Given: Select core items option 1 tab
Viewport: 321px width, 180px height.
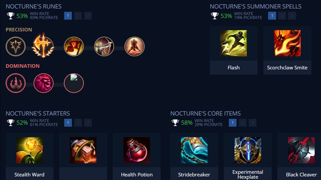Looking at the screenshot, I should click(233, 123).
